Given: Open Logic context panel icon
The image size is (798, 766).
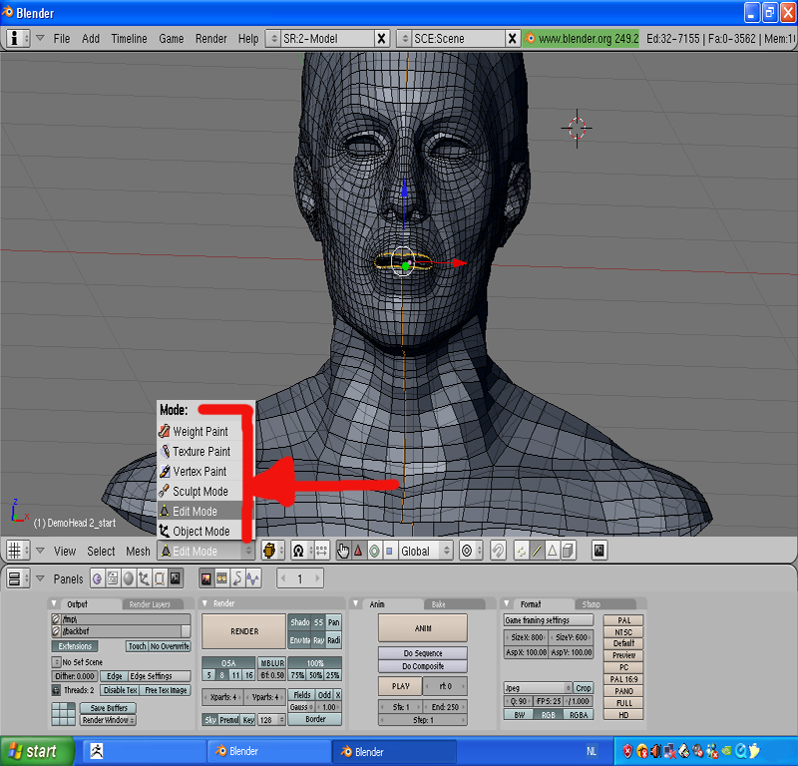Looking at the screenshot, I should (97, 578).
